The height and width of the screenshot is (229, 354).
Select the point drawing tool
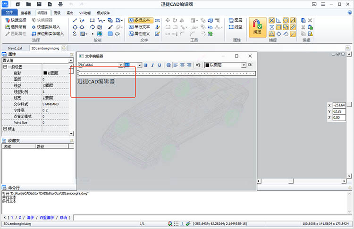93,34
